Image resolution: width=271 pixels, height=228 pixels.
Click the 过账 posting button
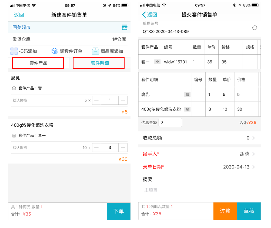pyautogui.click(x=225, y=211)
